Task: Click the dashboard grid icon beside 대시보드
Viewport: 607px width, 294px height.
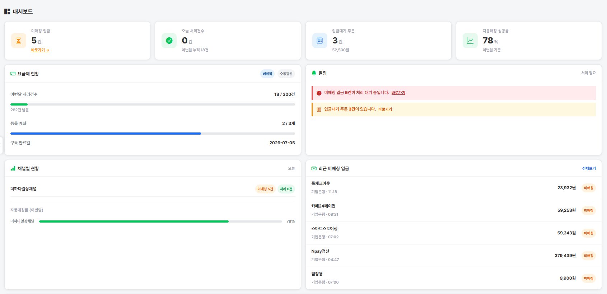Action: (x=7, y=11)
